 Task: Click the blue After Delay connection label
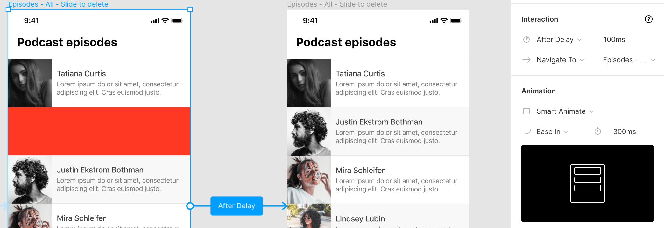pyautogui.click(x=237, y=206)
